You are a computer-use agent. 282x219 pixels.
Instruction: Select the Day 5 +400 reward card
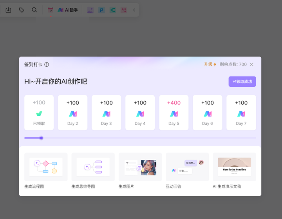(174, 113)
